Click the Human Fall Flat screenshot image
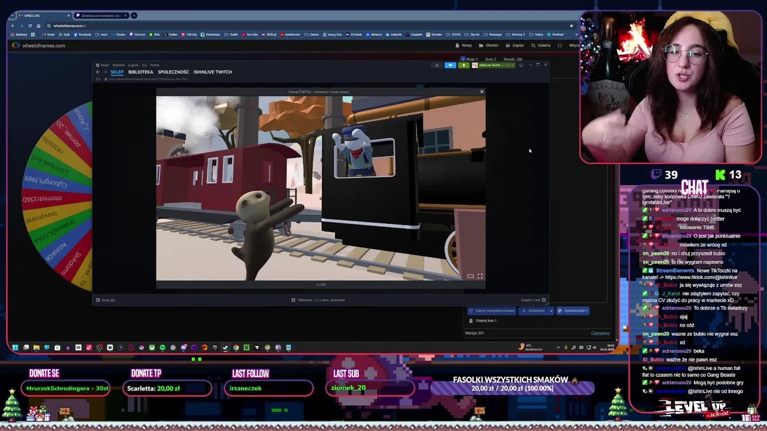 pos(321,188)
